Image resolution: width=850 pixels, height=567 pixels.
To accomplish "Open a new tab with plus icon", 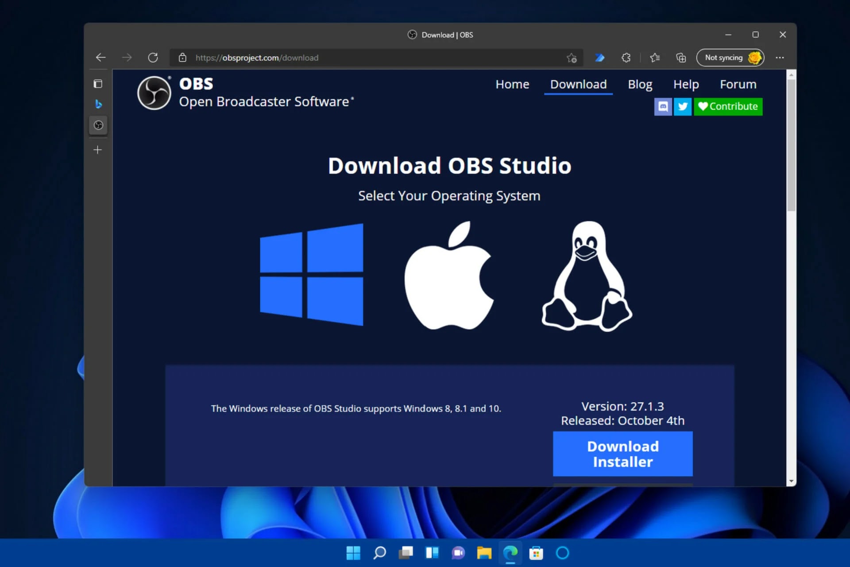I will click(x=98, y=150).
